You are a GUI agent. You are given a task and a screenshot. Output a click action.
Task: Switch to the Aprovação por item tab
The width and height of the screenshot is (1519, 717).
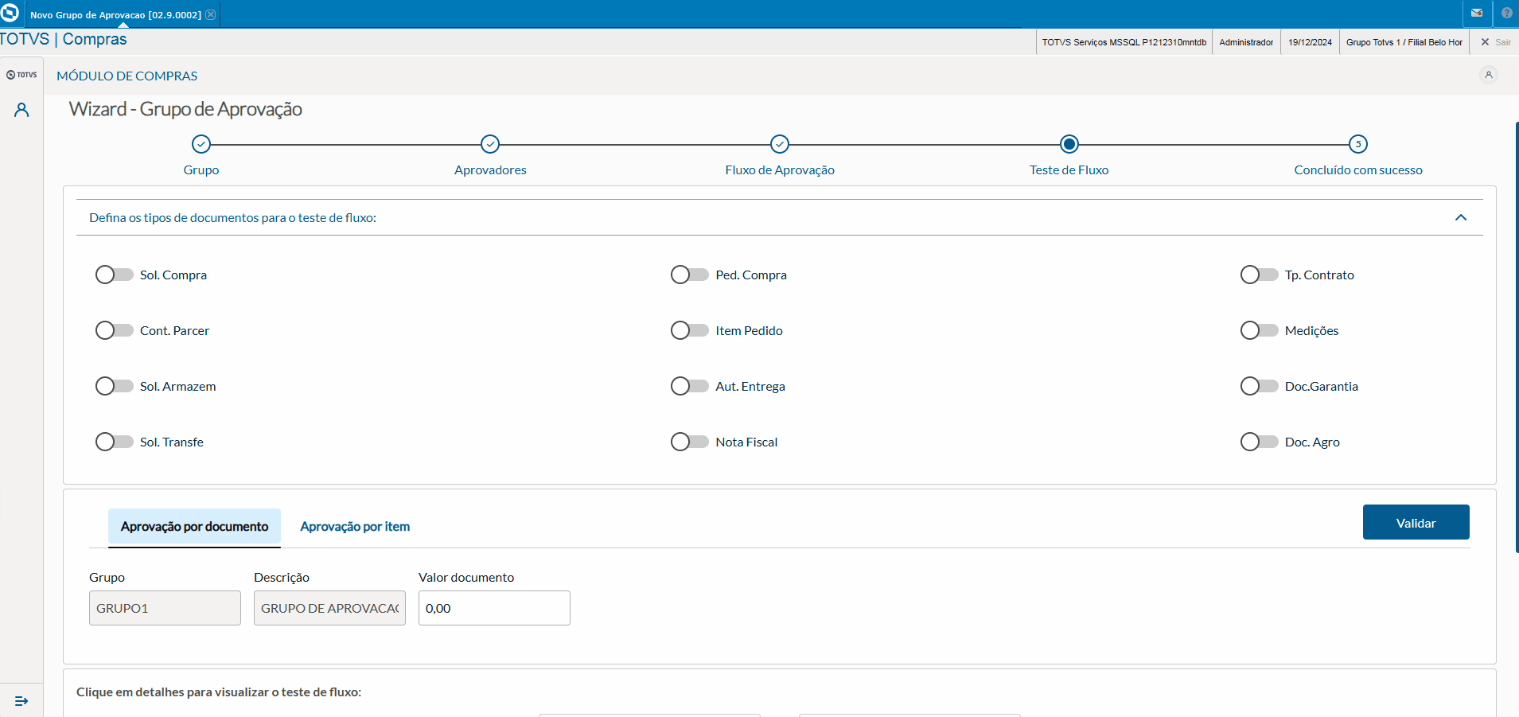[355, 527]
